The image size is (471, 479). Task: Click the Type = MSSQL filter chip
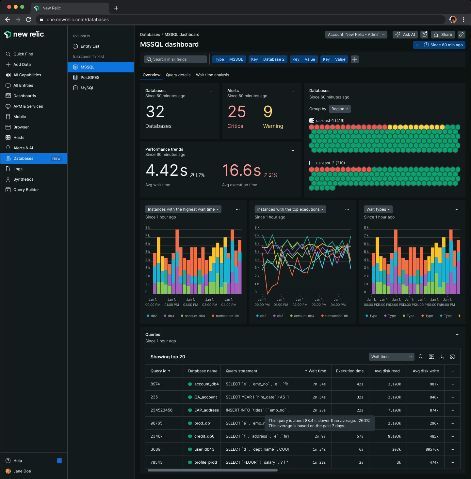[229, 59]
